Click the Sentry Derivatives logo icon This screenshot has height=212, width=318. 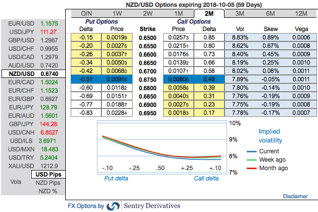113,206
